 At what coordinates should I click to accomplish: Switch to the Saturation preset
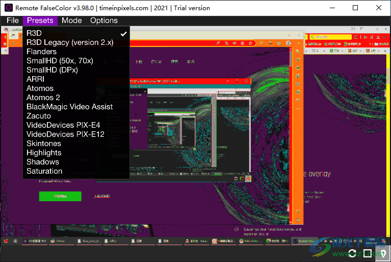coord(76,171)
